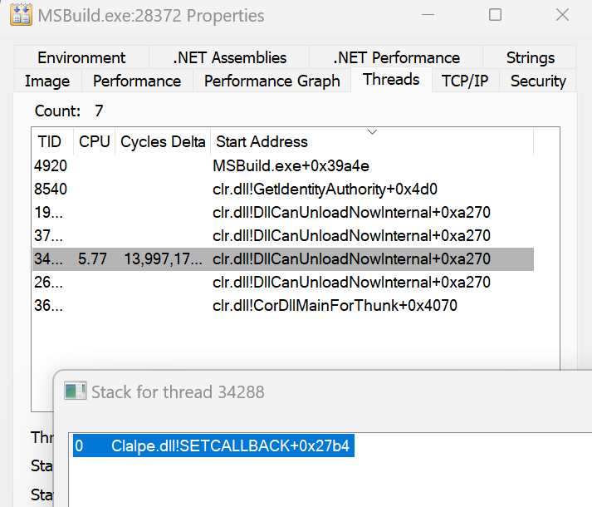Screen dimensions: 592x507
Task: Minimize the Properties window
Action: coord(427,15)
